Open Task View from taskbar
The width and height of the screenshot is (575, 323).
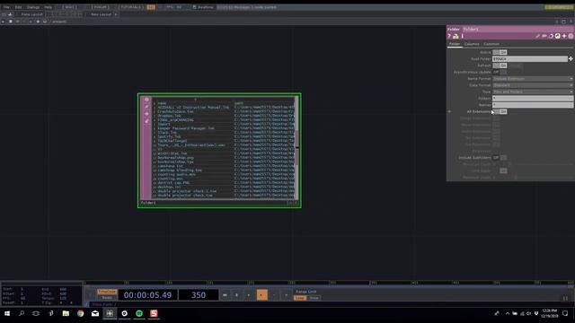(36, 313)
